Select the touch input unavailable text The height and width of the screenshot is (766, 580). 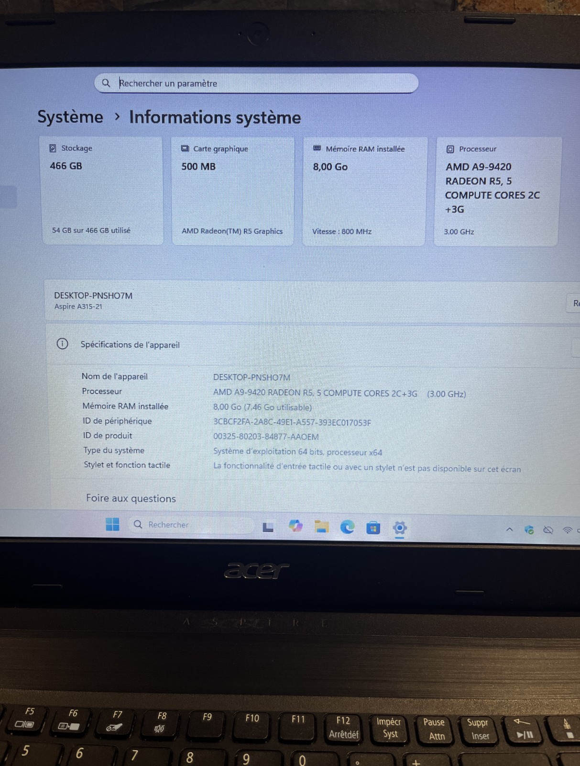[367, 467]
